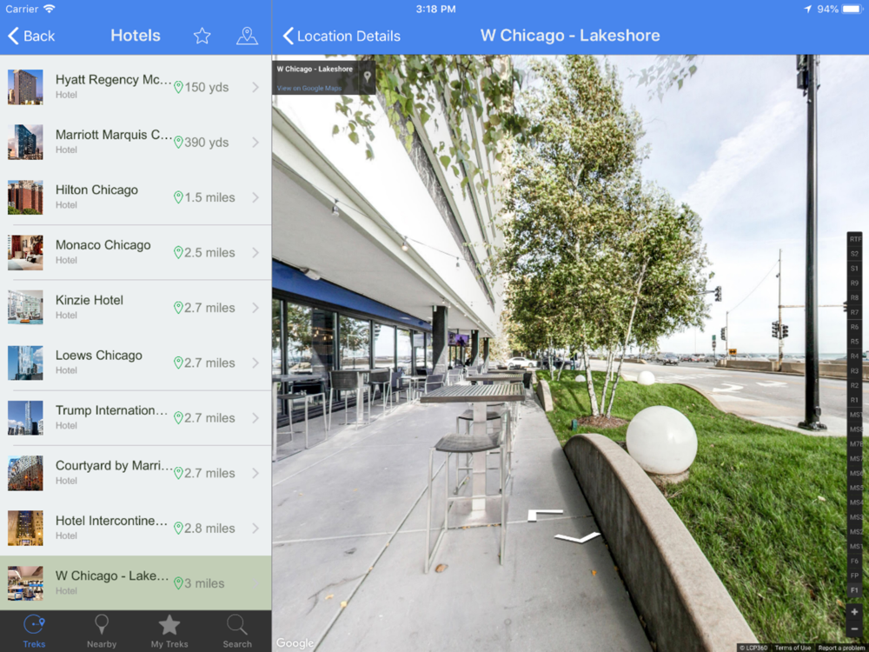Viewport: 869px width, 652px height.
Task: Expand Hilton Chicago details chevron
Action: click(x=255, y=197)
